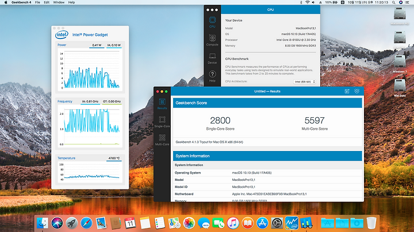Click the upload results icon in Results titlebar

[347, 91]
